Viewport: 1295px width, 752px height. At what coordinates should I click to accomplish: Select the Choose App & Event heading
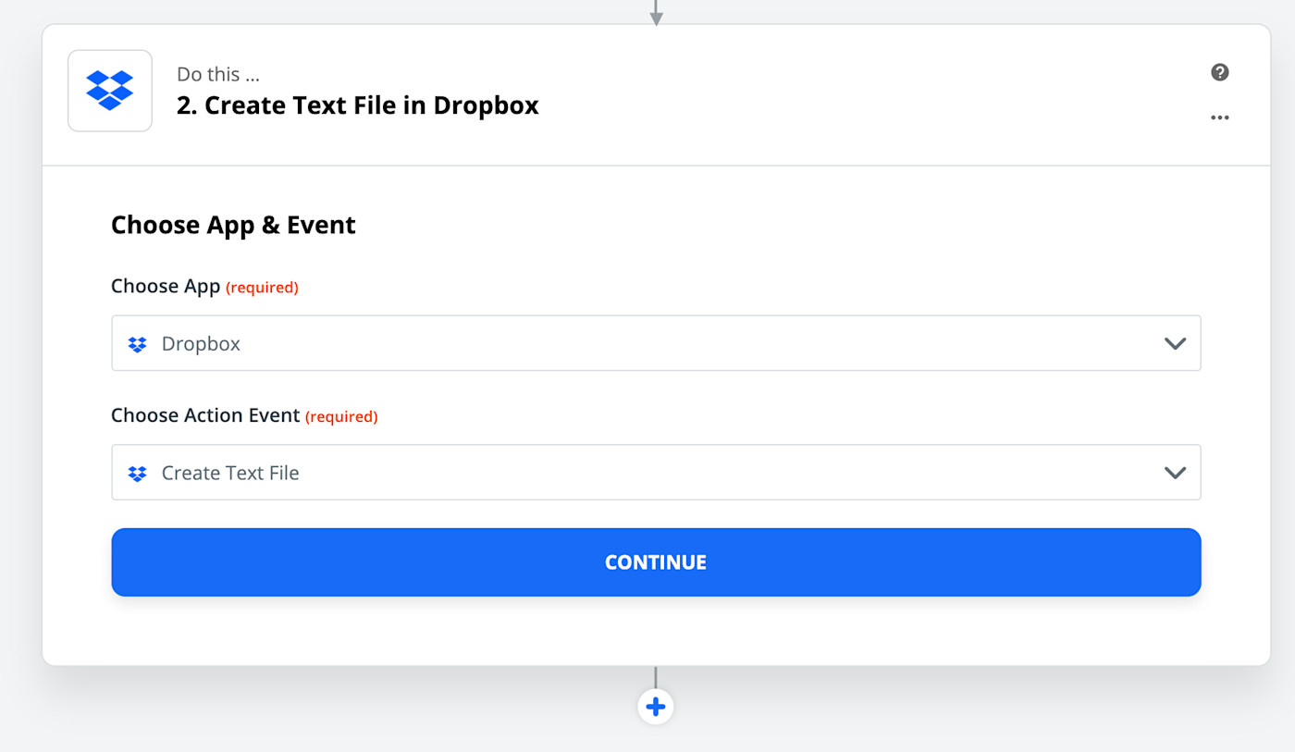point(233,225)
